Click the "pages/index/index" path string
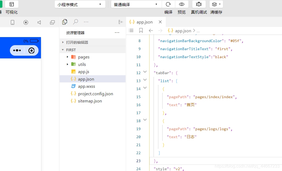The width and height of the screenshot is (282, 171). 214,97
